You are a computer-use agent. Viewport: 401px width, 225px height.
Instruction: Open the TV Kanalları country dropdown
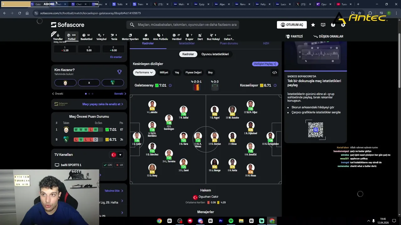point(116,155)
